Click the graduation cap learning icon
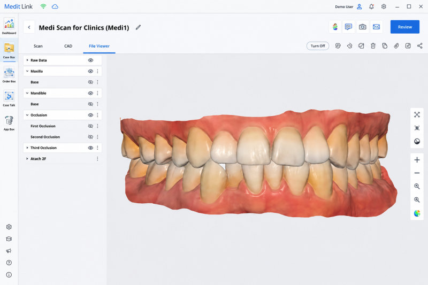This screenshot has height=285, width=428. point(9,239)
